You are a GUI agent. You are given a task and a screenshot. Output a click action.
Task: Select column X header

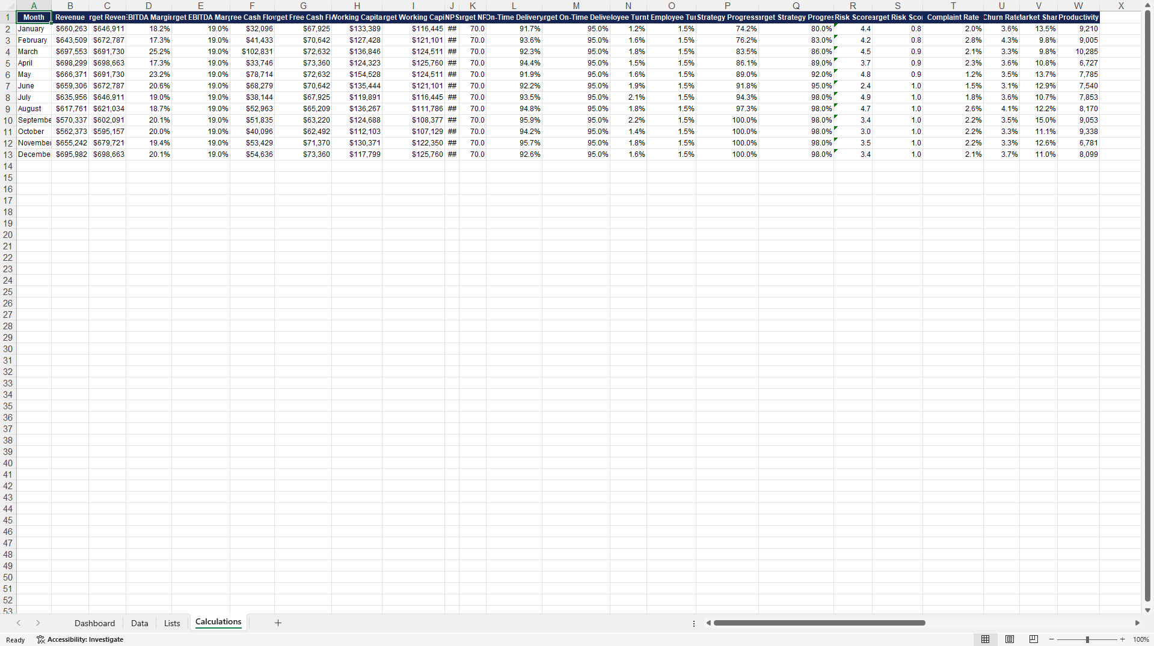[1121, 5]
